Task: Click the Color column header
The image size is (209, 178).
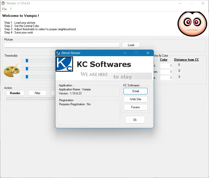Action: [x=164, y=60]
